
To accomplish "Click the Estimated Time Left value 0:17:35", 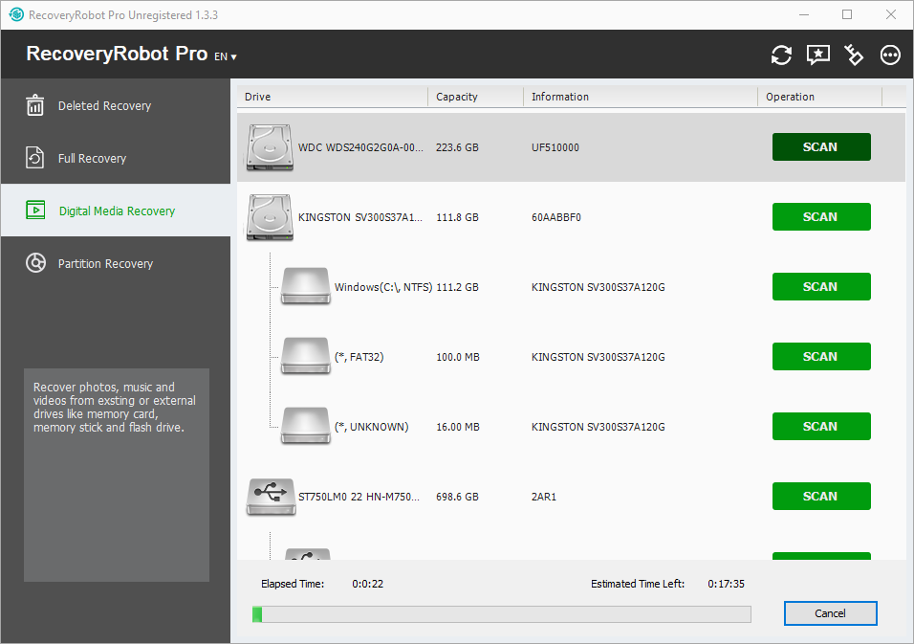I will coord(726,584).
